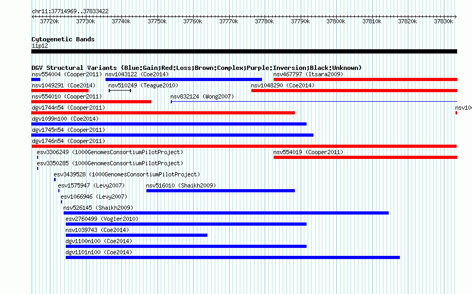Select esv3439528 (1000GenomesConsortiumPilotProject) label
The height and width of the screenshot is (294, 472).
pyautogui.click(x=127, y=174)
